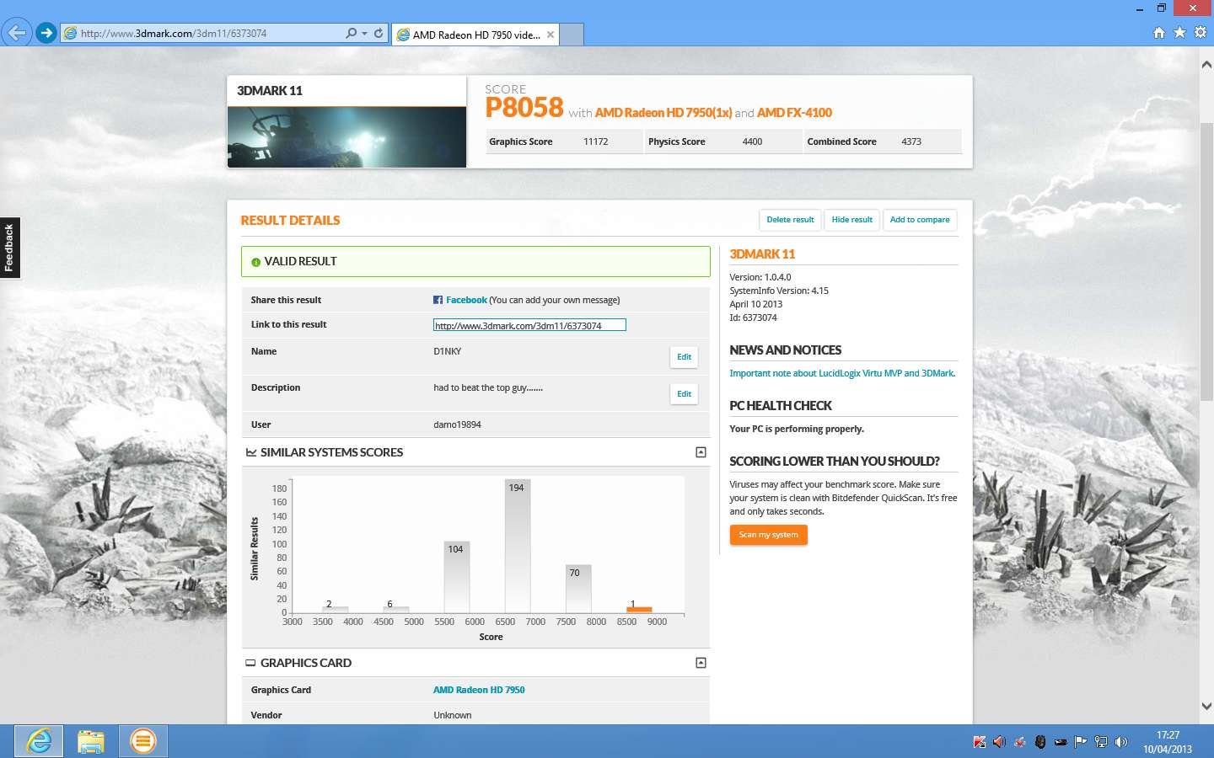
Task: Go forward using the browser forward arrow
Action: click(46, 34)
